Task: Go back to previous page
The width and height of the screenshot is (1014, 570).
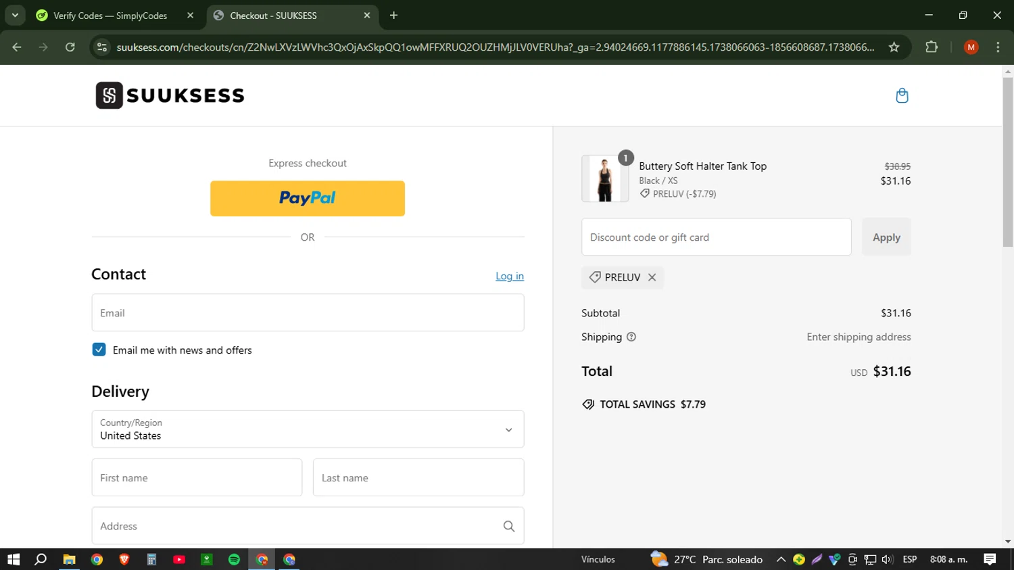Action: point(17,47)
